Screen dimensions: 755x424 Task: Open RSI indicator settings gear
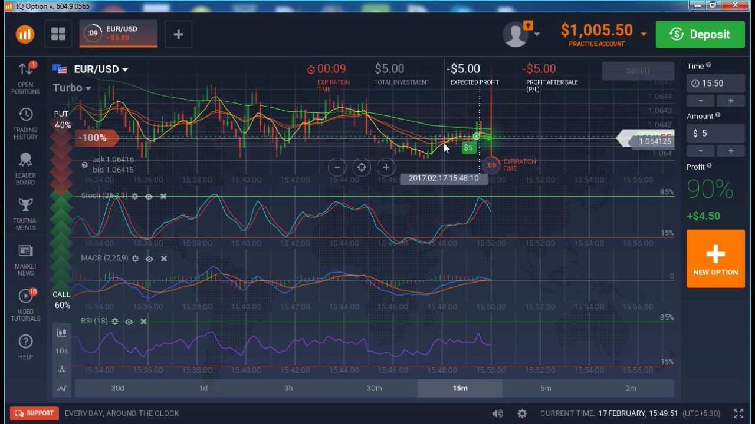coord(114,322)
